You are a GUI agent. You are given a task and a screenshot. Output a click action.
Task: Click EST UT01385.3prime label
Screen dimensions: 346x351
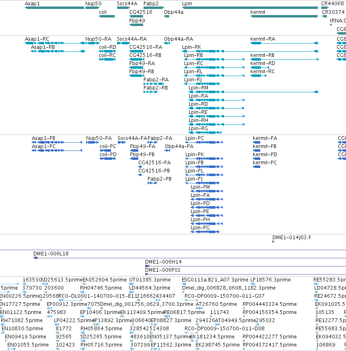click(150, 280)
